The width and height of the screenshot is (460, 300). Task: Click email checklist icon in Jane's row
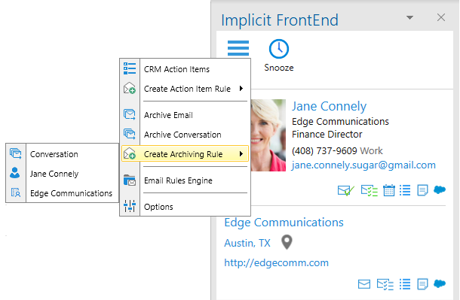point(369,191)
